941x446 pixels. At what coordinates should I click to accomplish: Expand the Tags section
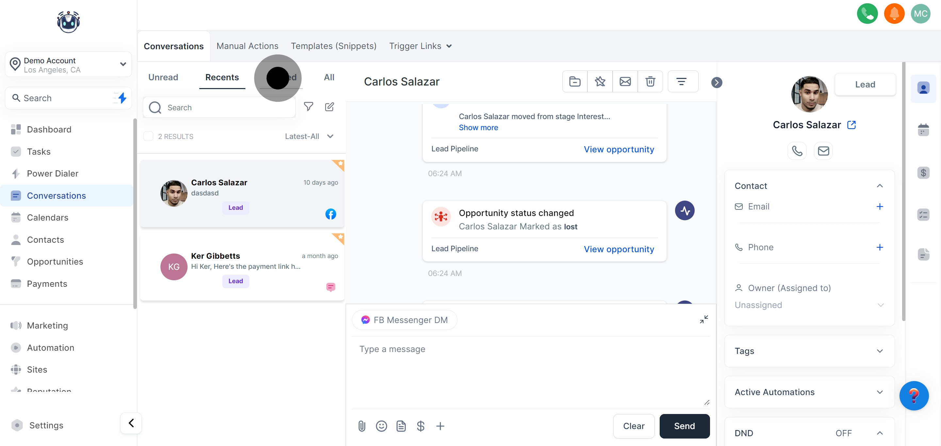pos(880,351)
